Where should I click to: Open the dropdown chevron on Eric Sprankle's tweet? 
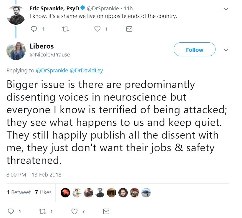226,9
